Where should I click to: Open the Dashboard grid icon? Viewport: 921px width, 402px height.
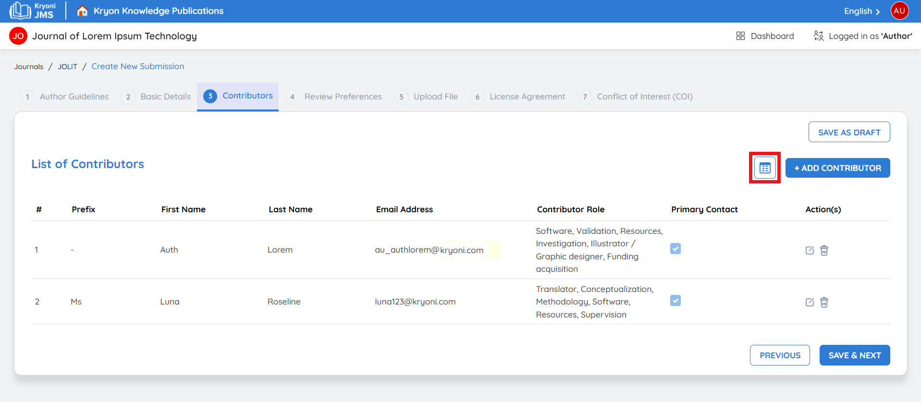(x=740, y=36)
